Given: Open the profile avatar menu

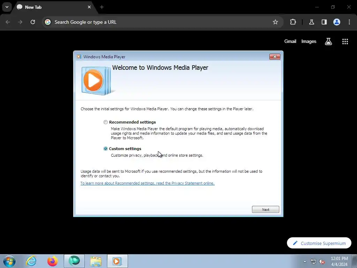Looking at the screenshot, I should click(x=337, y=22).
